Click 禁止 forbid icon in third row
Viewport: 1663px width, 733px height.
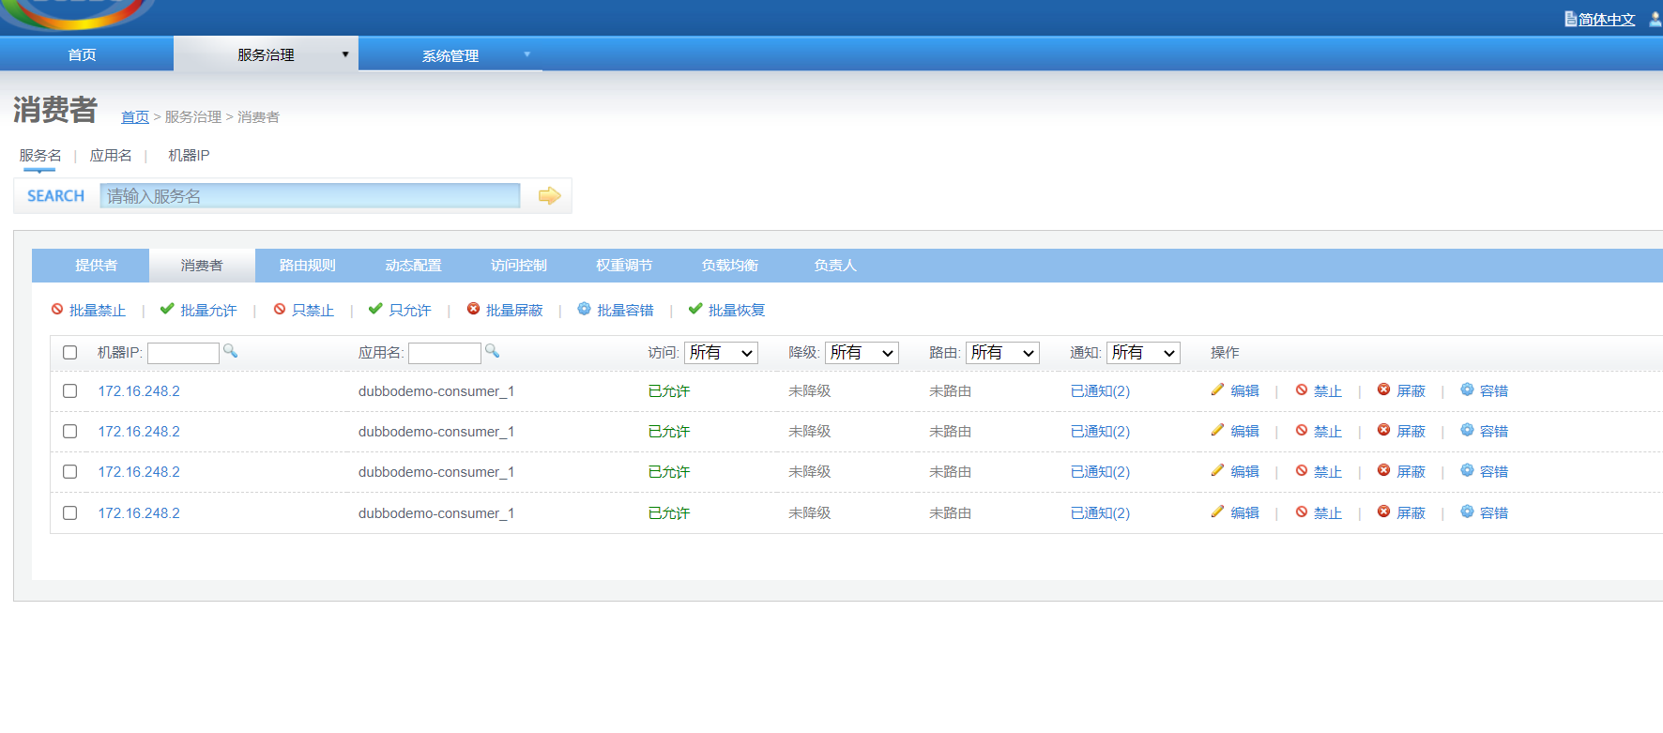click(1302, 470)
